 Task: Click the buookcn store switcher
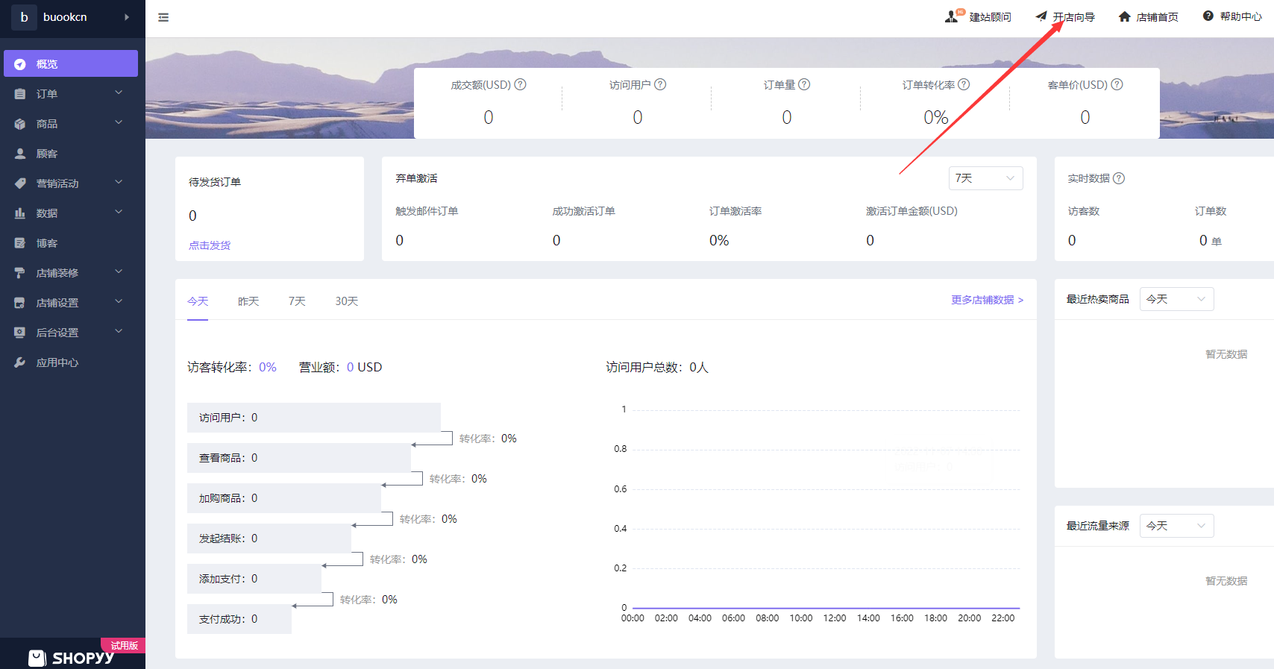click(x=71, y=17)
